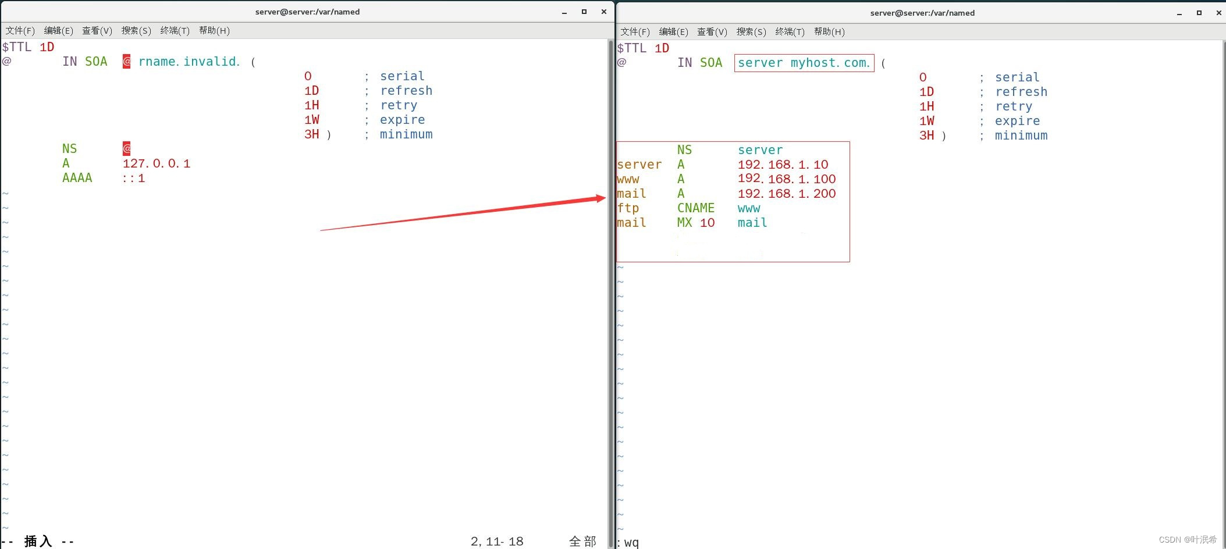
Task: Maximize the right terminal window
Action: point(1199,13)
